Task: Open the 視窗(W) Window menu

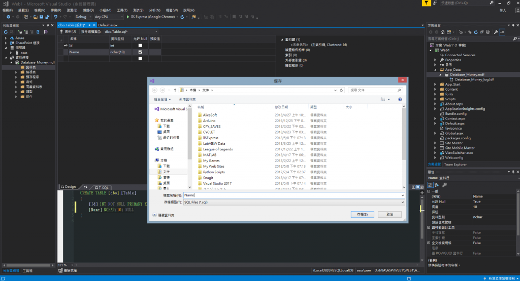Action: pos(172,10)
